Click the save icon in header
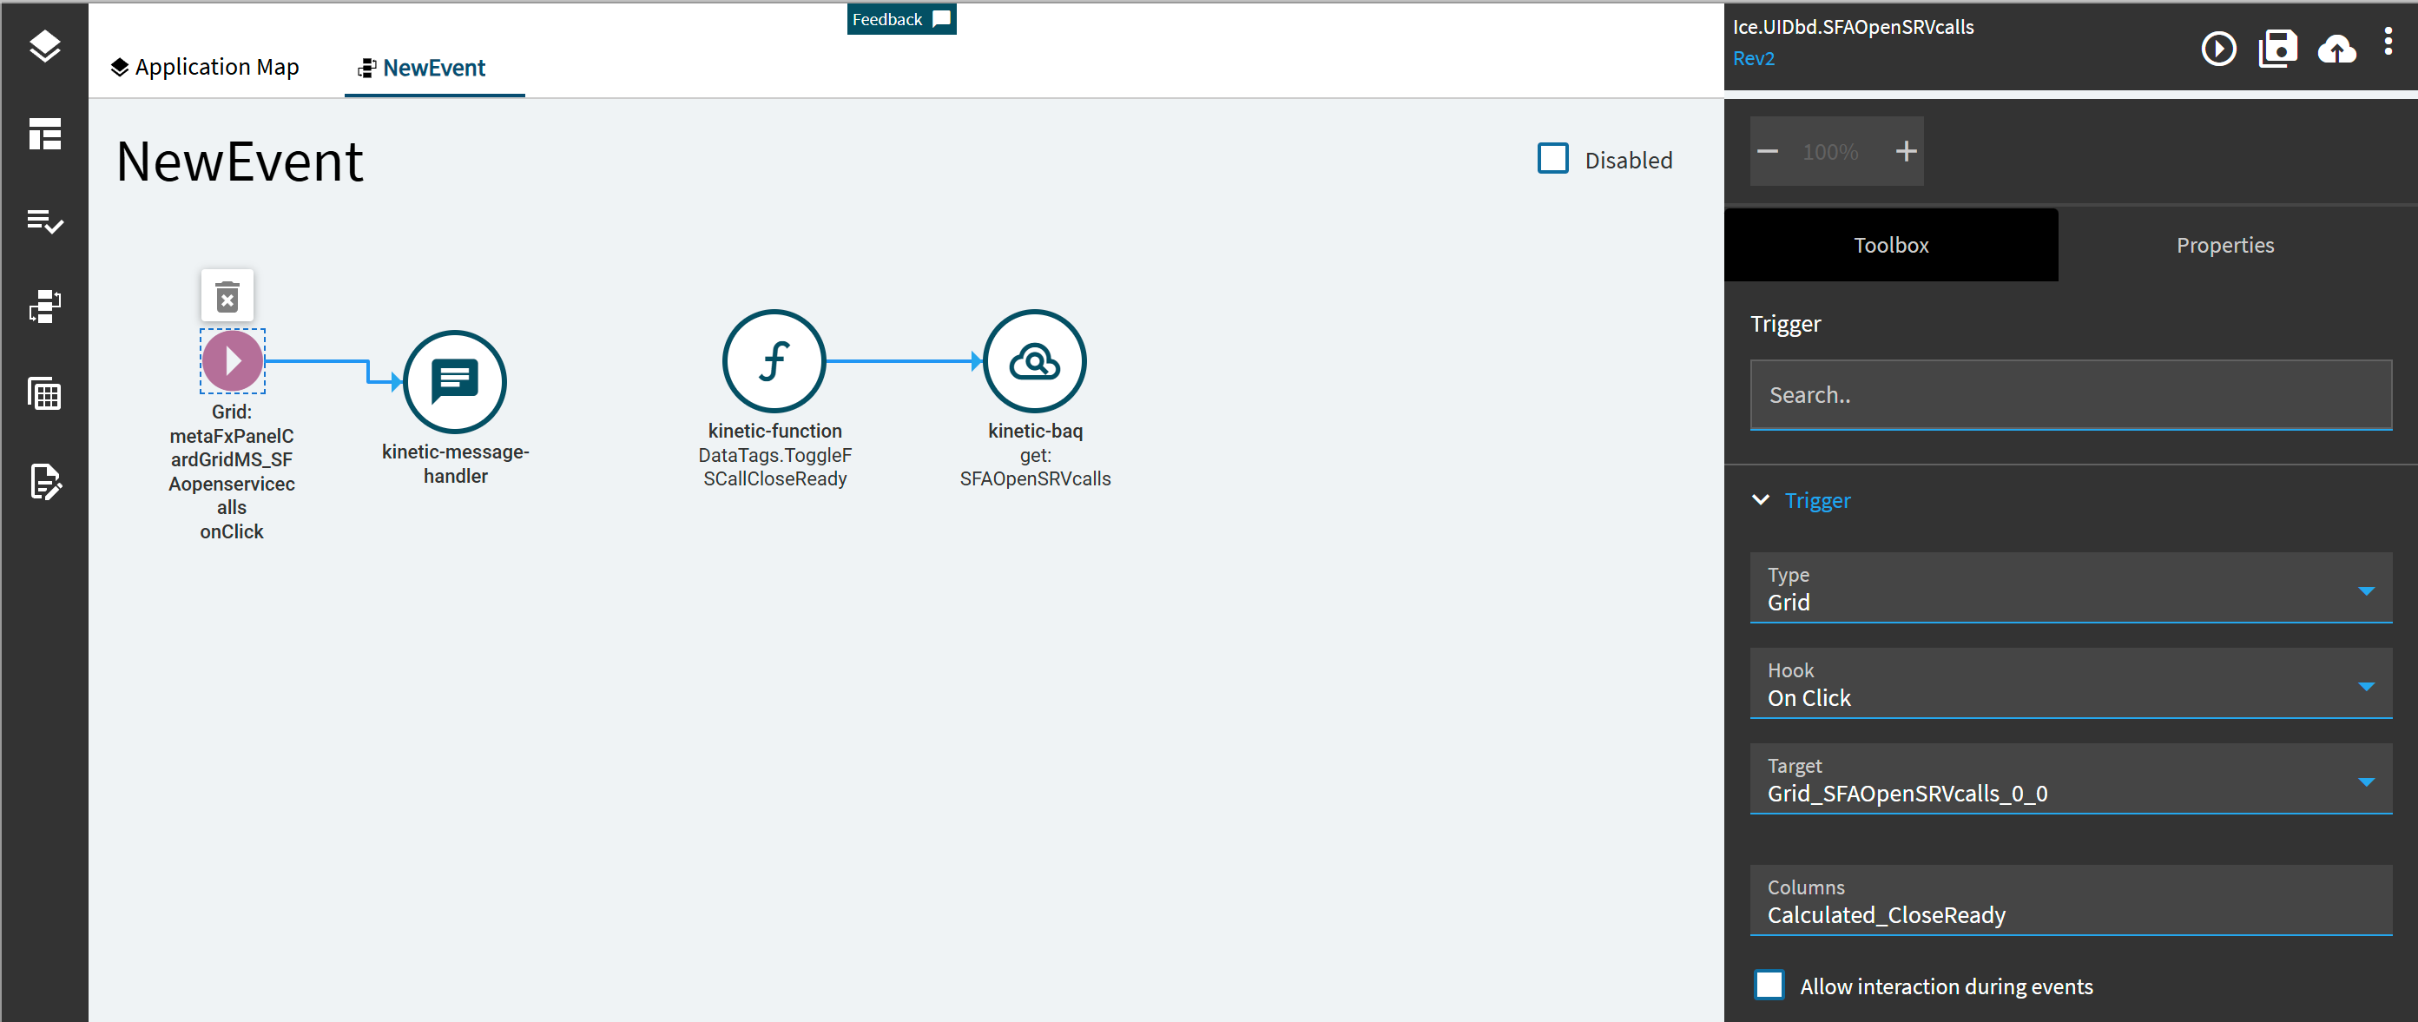This screenshot has width=2418, height=1022. 2277,49
